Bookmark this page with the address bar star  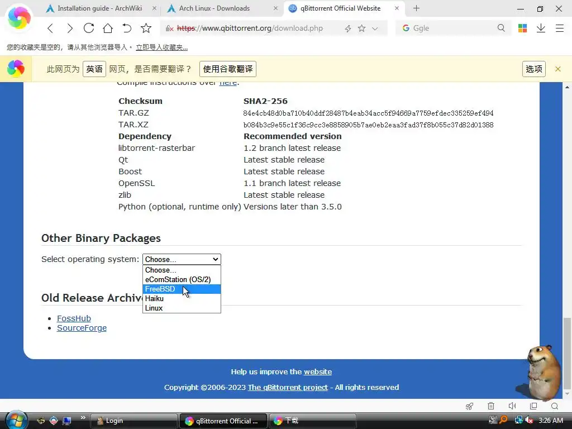coord(361,28)
